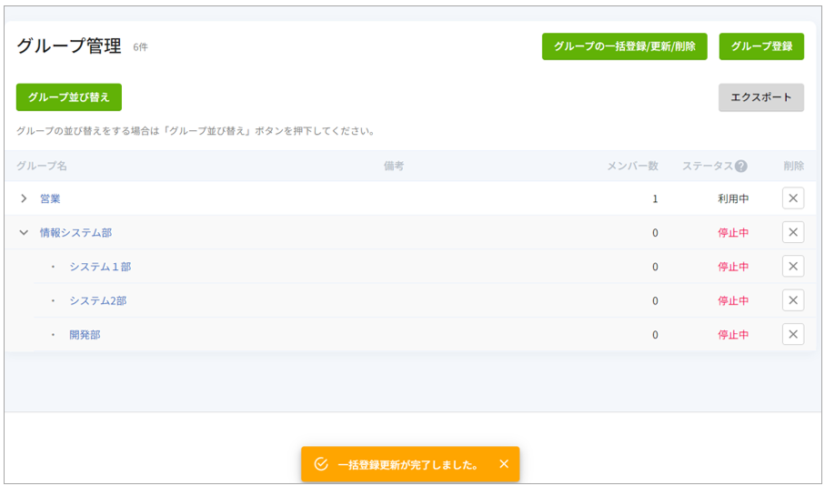
Task: Click 停止中 status in システム2部 row
Action: pyautogui.click(x=733, y=300)
